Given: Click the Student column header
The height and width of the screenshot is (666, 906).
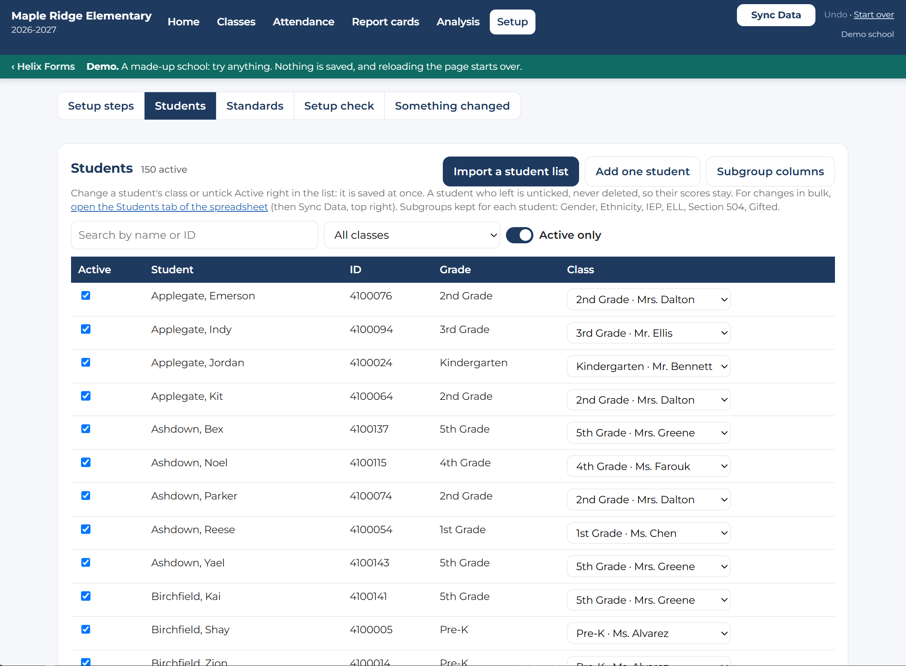Looking at the screenshot, I should pos(172,269).
